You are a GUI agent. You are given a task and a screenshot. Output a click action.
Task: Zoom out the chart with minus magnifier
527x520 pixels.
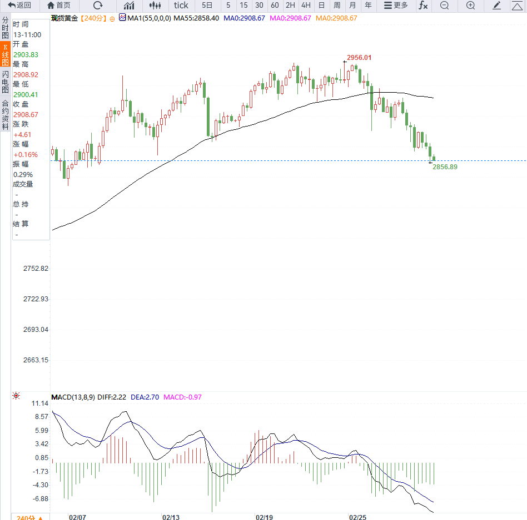444,6
